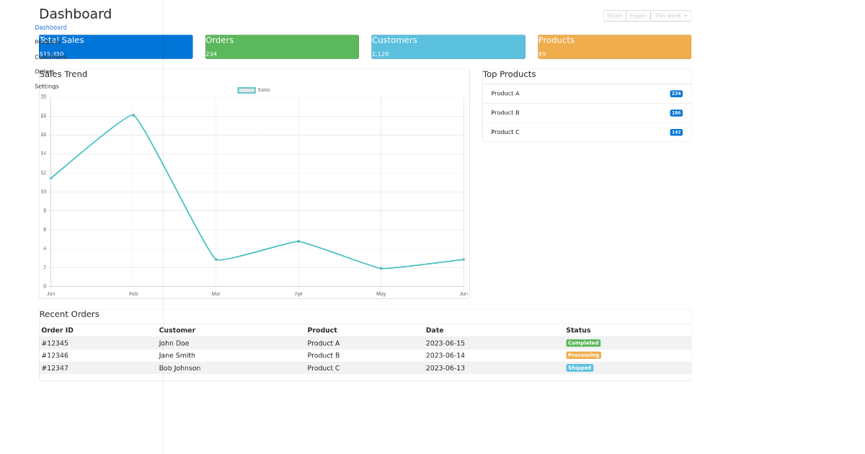Select the orange Products card
Screen dimensions: 865x454
613,46
